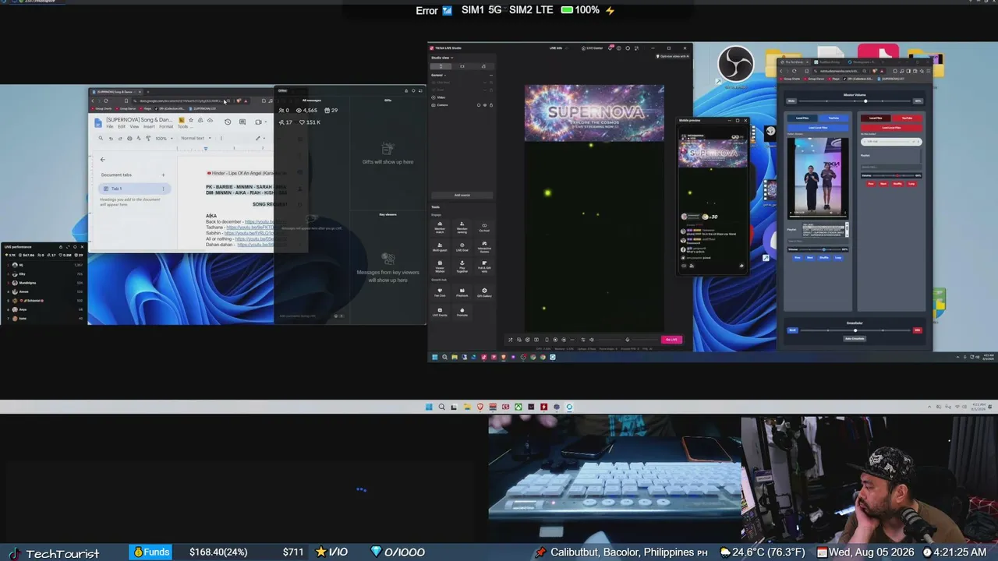Open the LIVE Events tool
The image size is (998, 561).
tap(440, 312)
